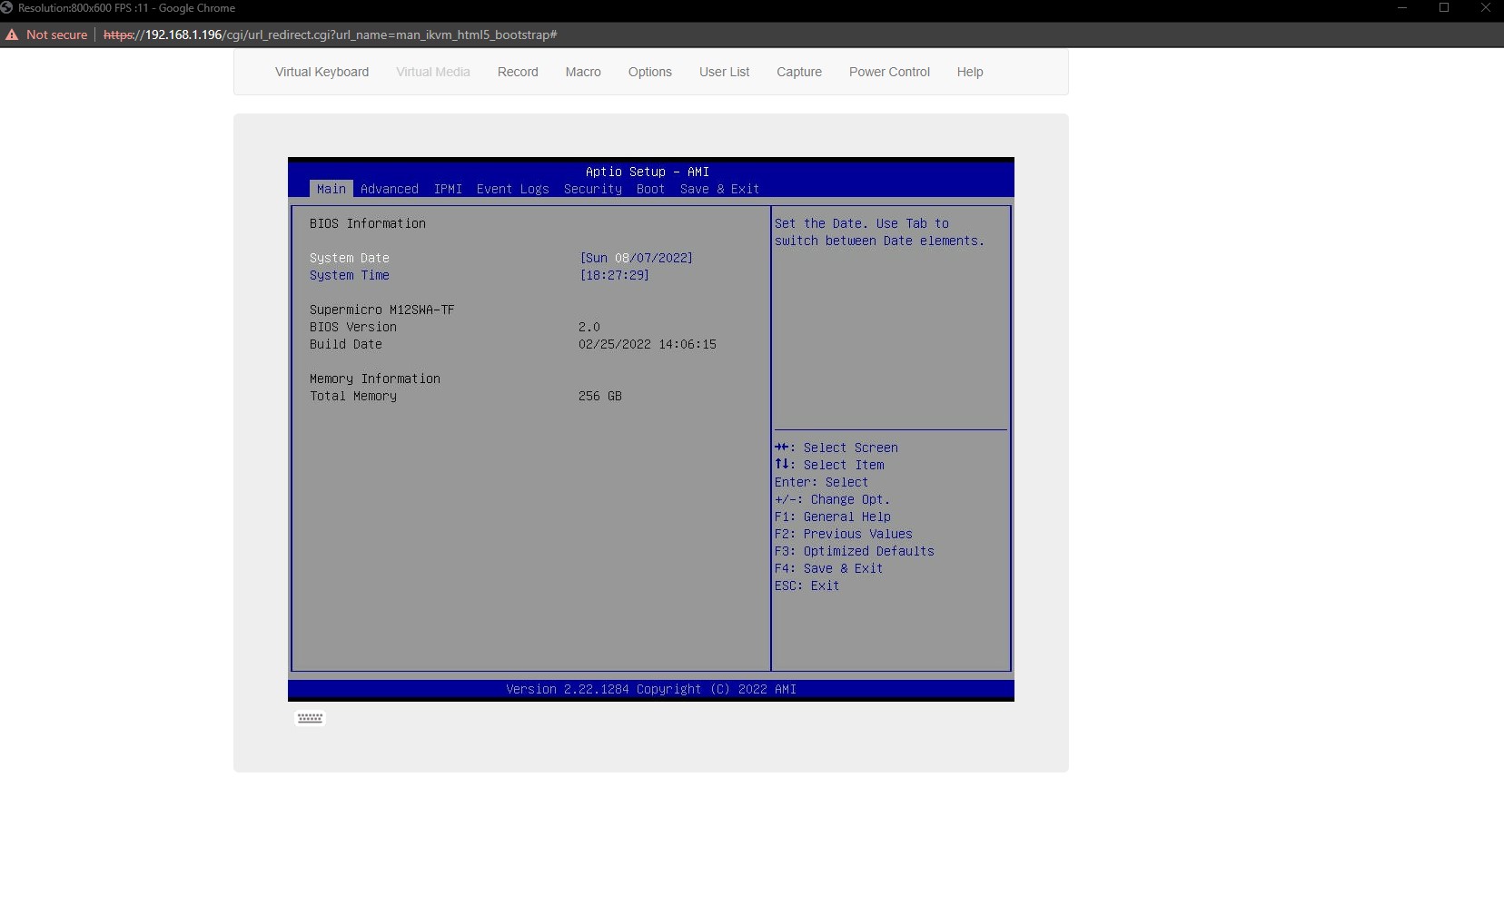The image size is (1504, 915).
Task: Open the Options menu
Action: (650, 72)
